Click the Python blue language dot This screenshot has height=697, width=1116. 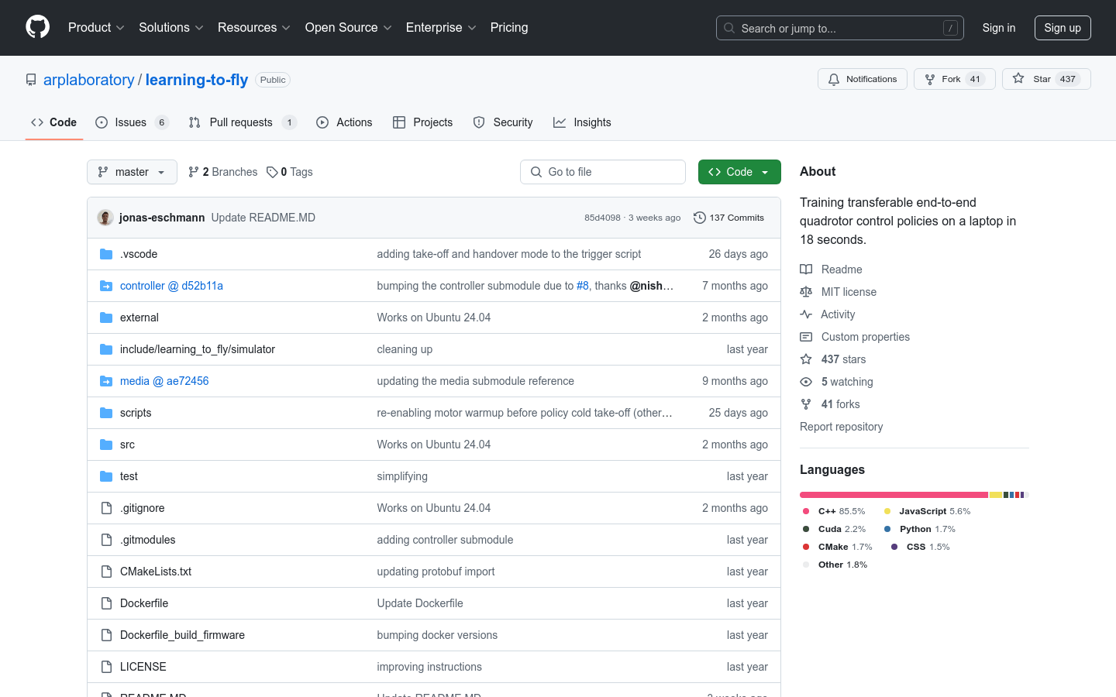887,529
